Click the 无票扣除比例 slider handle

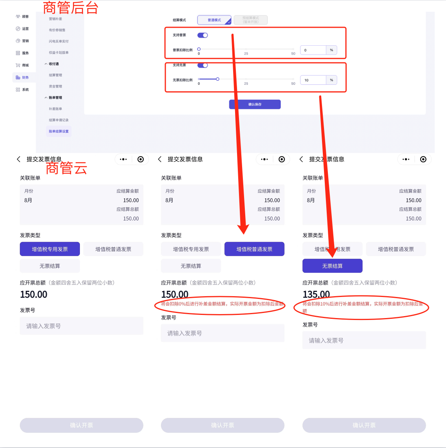(218, 79)
